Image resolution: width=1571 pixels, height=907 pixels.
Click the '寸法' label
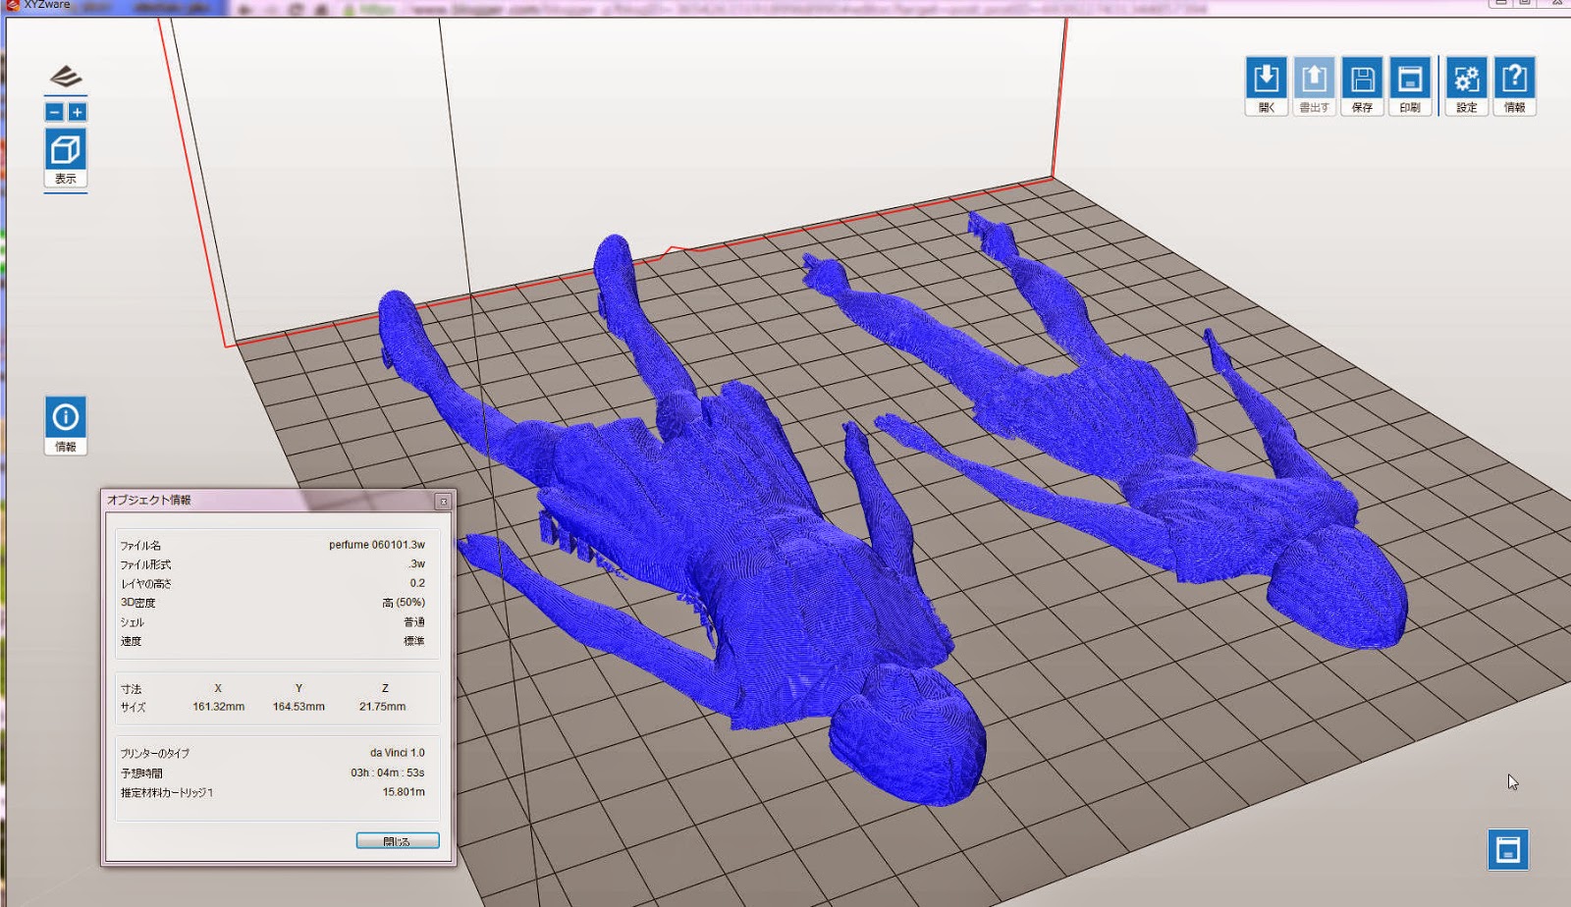(x=132, y=689)
